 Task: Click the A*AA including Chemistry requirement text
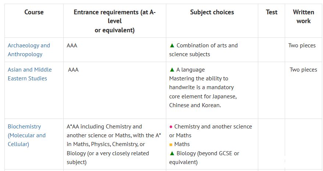114,144
